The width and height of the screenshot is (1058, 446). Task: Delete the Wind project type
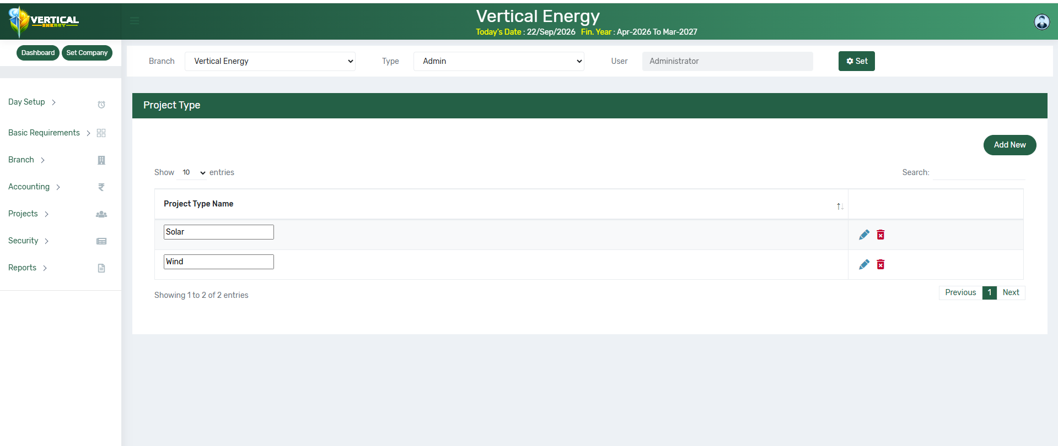click(880, 264)
